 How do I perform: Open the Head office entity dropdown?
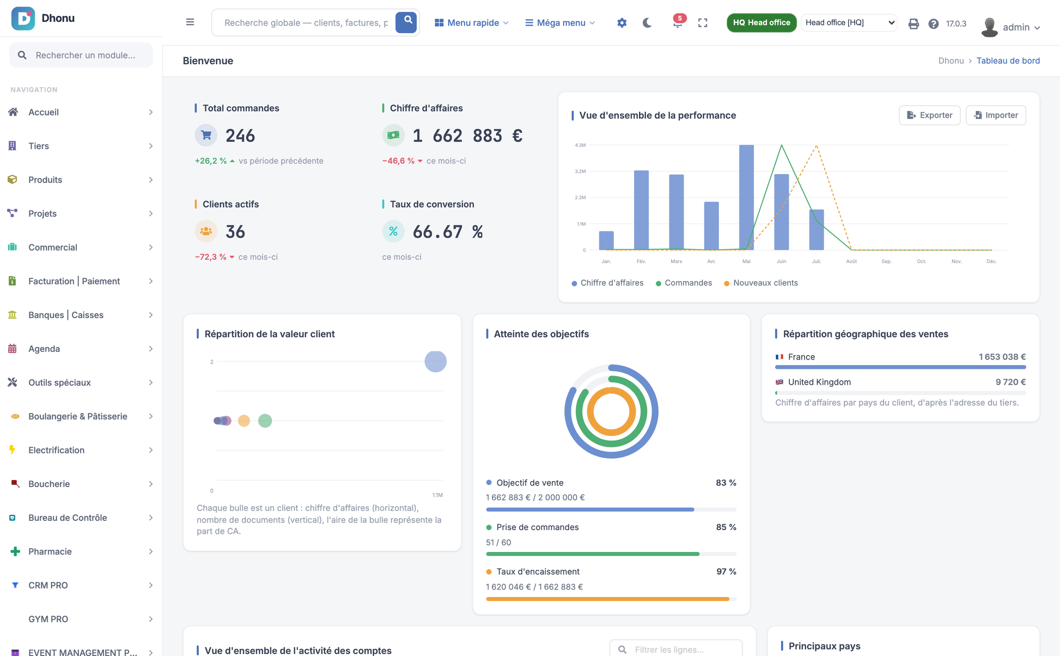pos(849,23)
